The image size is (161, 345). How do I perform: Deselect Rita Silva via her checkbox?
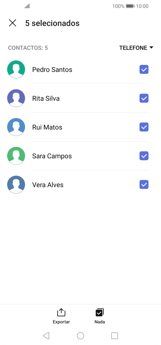click(x=144, y=98)
